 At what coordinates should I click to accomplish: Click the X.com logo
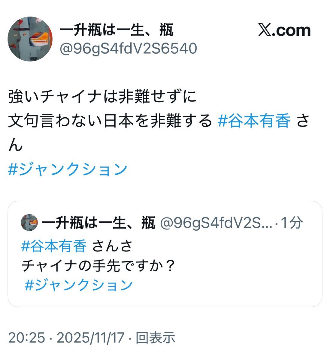click(x=284, y=30)
